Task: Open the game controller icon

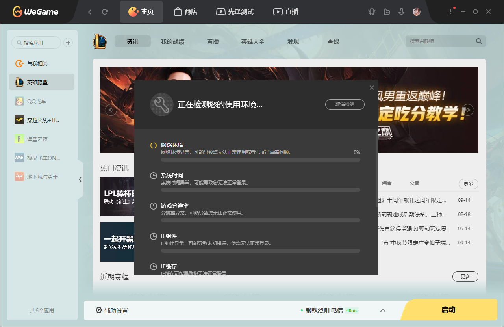Action: (x=387, y=12)
